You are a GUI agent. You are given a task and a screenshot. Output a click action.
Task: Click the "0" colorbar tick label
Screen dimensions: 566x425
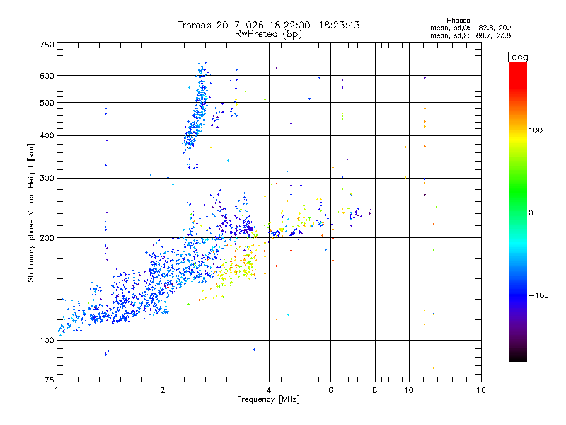531,213
